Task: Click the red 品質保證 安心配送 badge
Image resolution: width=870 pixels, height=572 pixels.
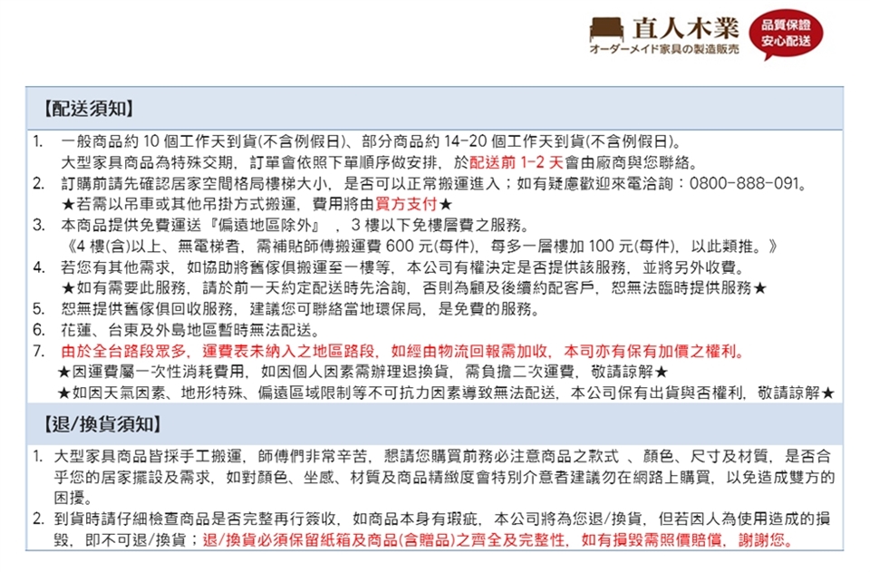Action: pyautogui.click(x=785, y=35)
